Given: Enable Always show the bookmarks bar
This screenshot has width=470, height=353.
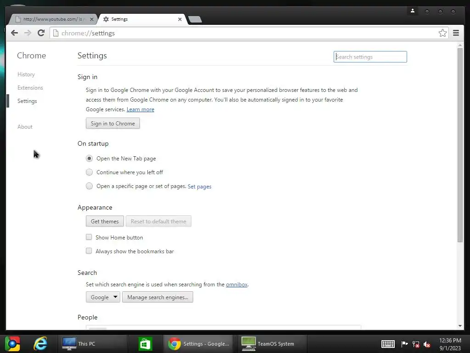Looking at the screenshot, I should (x=89, y=251).
